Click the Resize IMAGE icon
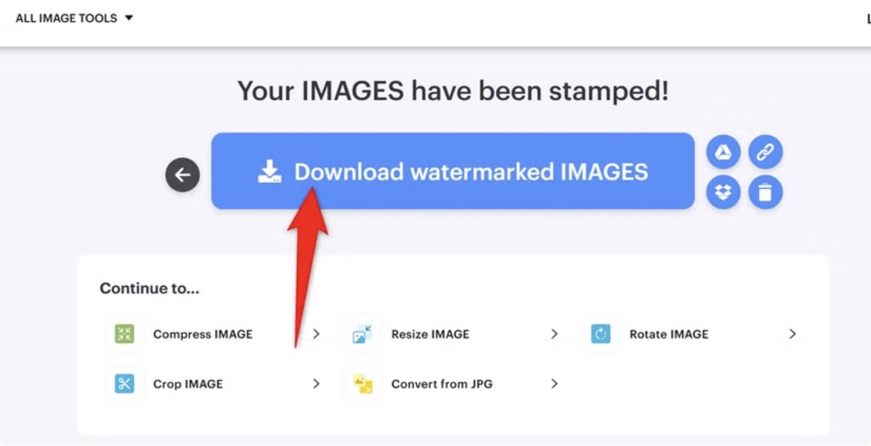The height and width of the screenshot is (446, 871). point(362,334)
